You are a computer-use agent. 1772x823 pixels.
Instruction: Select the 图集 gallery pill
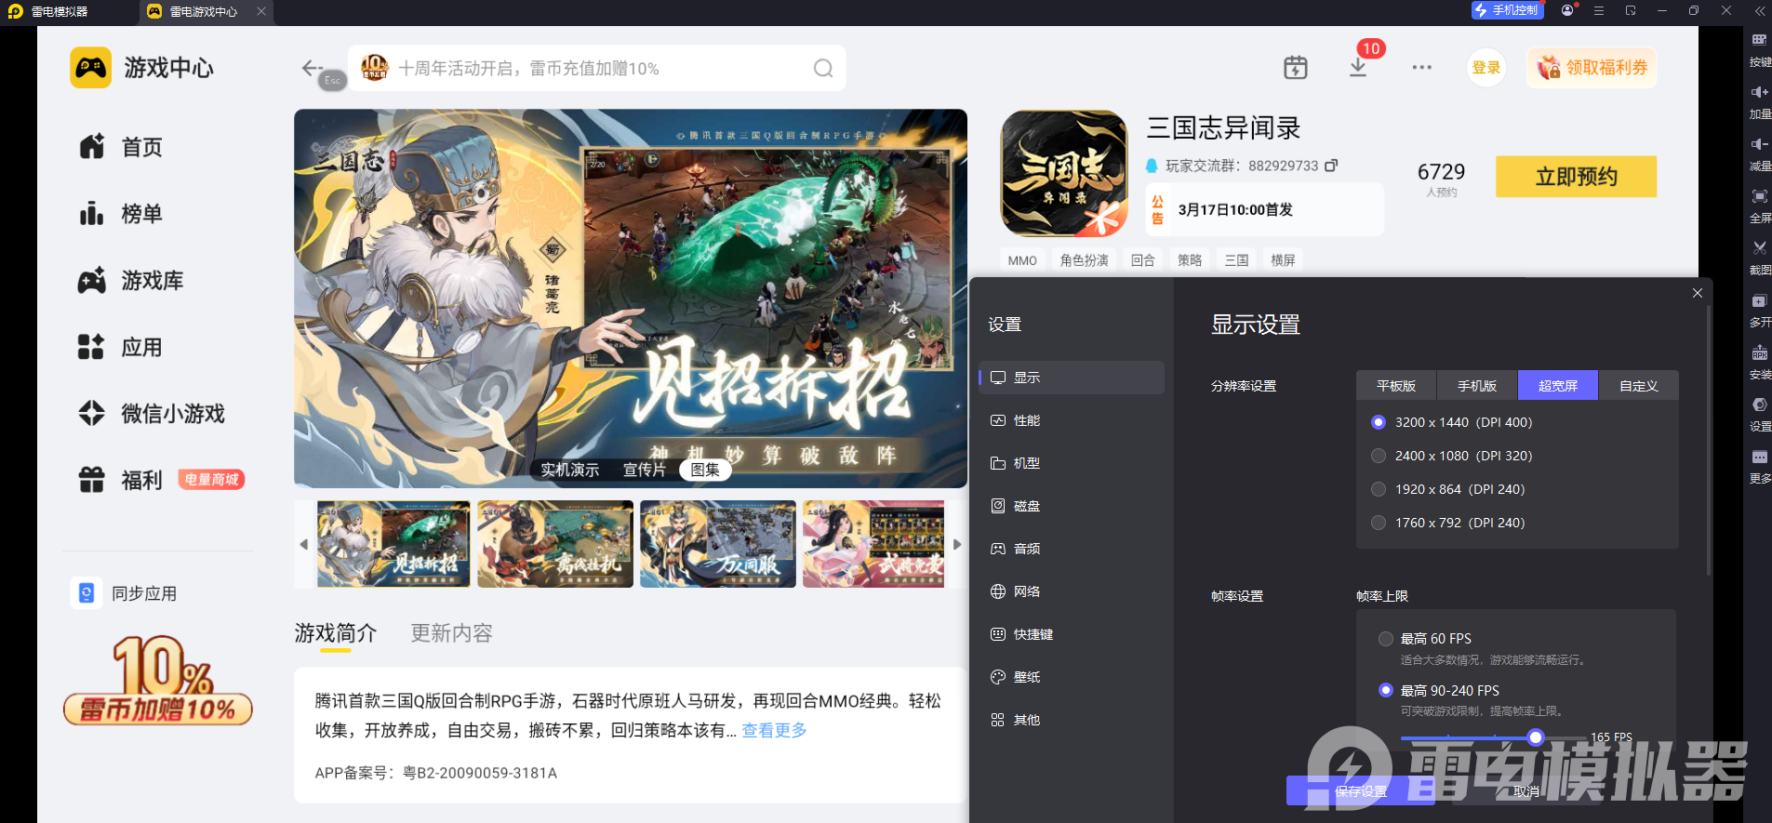pos(705,470)
